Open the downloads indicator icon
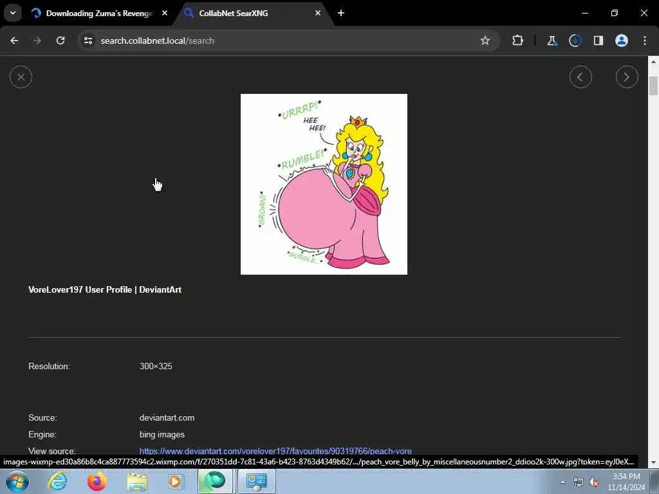659x494 pixels. (575, 41)
